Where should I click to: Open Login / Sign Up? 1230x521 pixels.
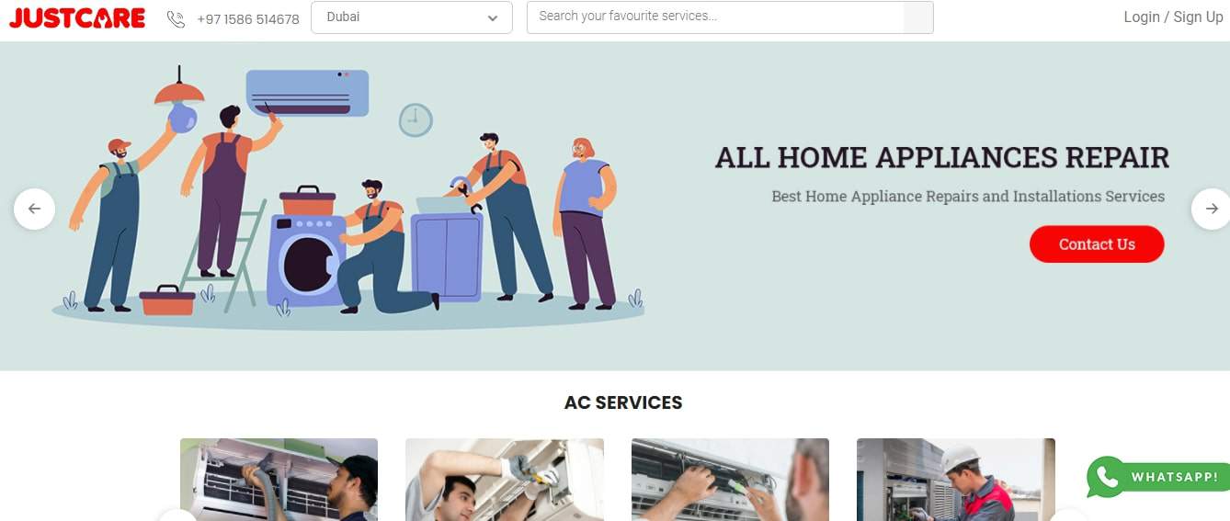point(1173,17)
